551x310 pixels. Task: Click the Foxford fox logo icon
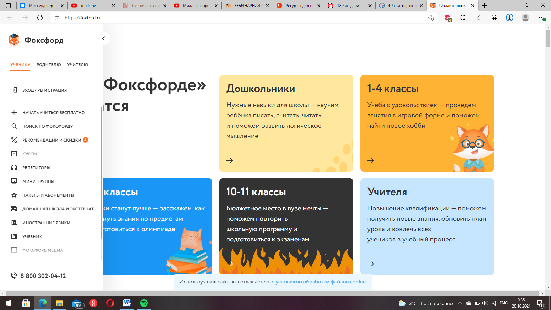[14, 40]
